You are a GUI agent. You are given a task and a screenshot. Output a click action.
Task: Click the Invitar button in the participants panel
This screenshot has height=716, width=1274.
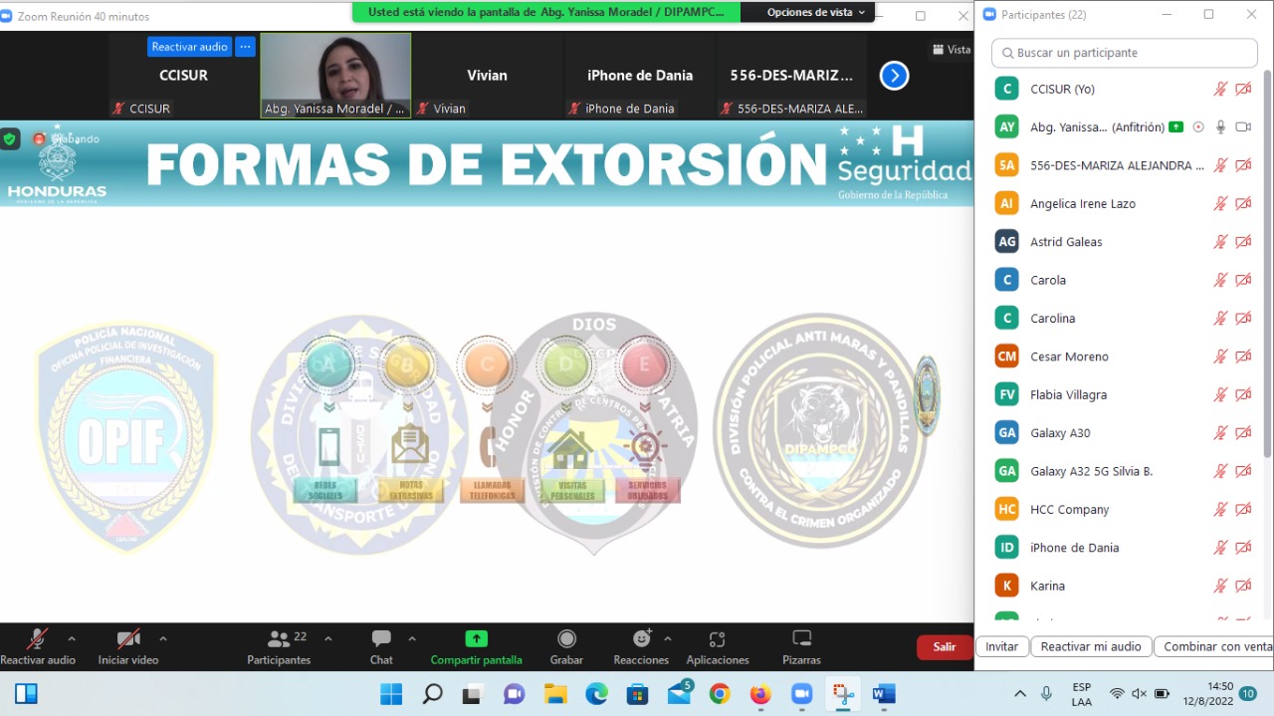pos(1001,647)
